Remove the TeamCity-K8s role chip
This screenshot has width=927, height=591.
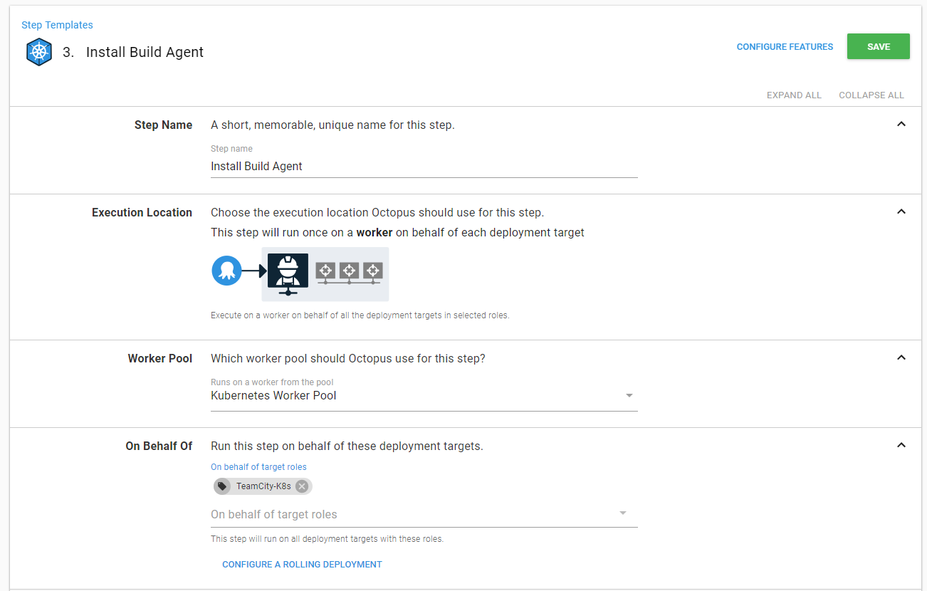click(302, 486)
